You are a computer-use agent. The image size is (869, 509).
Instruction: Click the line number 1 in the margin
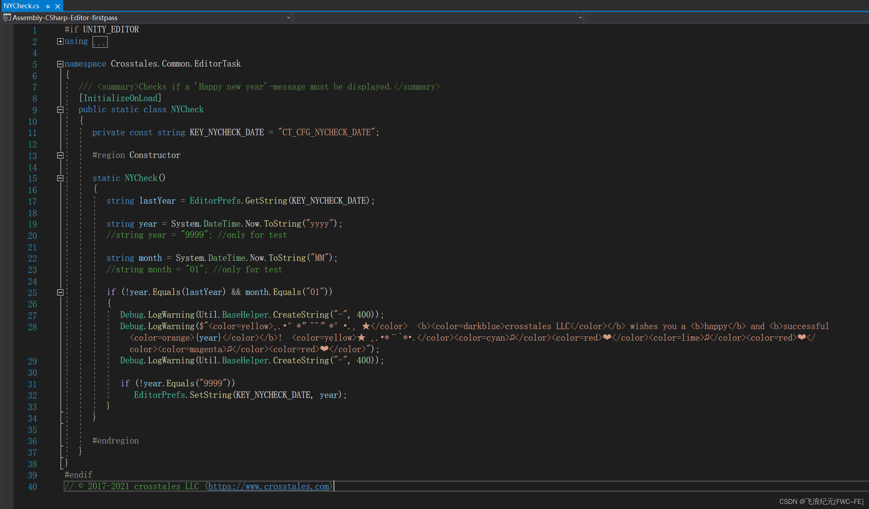coord(35,30)
